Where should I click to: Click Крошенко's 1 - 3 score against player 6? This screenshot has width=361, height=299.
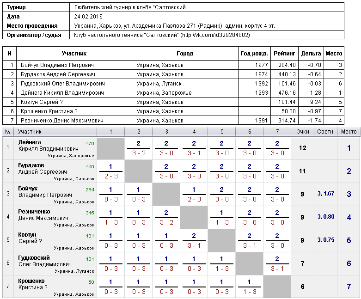[x=250, y=292]
